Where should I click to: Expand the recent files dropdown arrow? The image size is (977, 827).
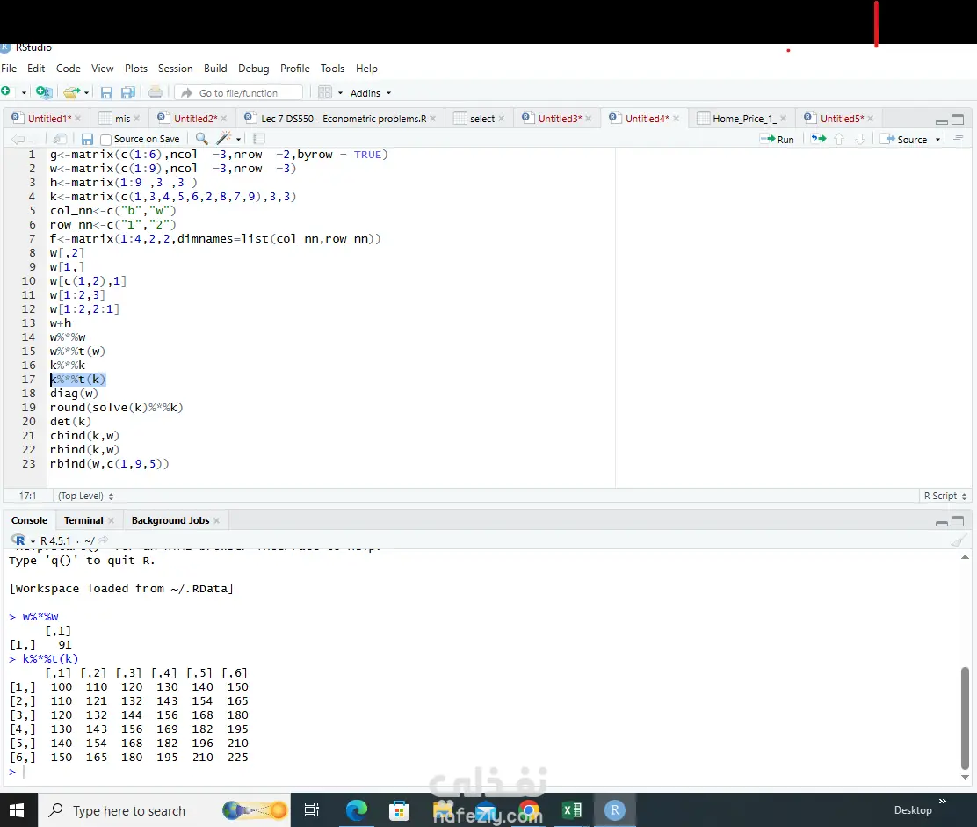87,93
